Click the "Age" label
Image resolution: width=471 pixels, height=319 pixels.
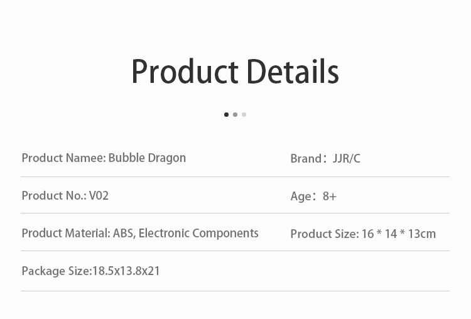(x=301, y=196)
